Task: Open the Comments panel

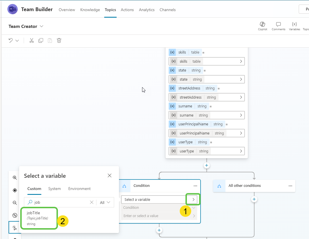Action: [x=278, y=26]
